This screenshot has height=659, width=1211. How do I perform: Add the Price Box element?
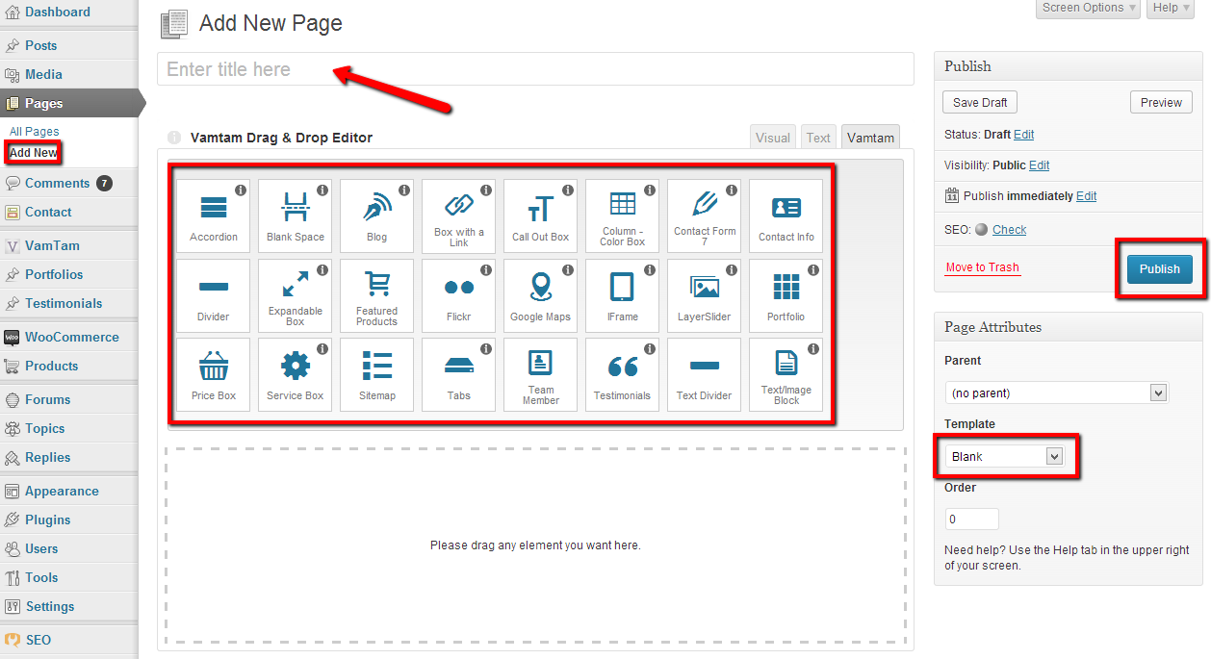pos(214,374)
